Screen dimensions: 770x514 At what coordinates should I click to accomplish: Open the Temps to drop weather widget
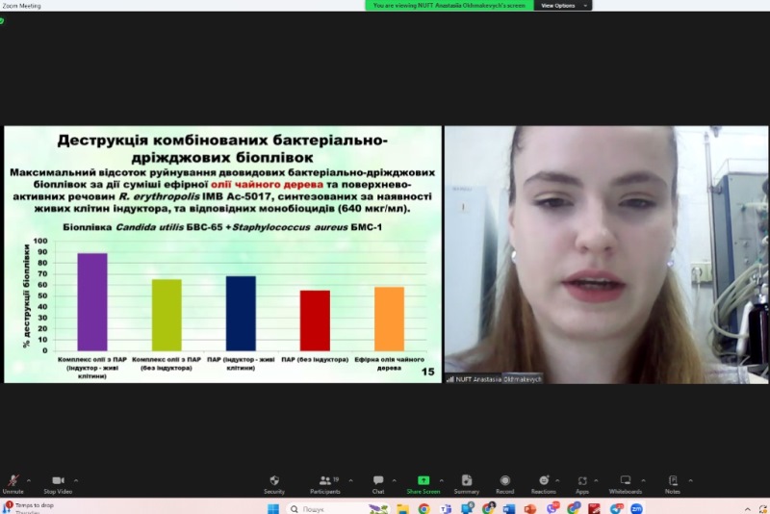coord(29,507)
